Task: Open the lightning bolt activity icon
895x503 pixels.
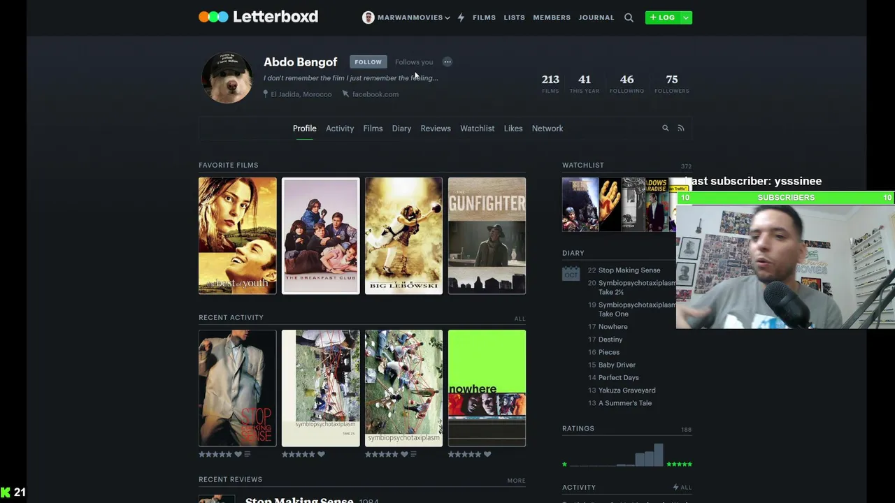Action: point(461,17)
